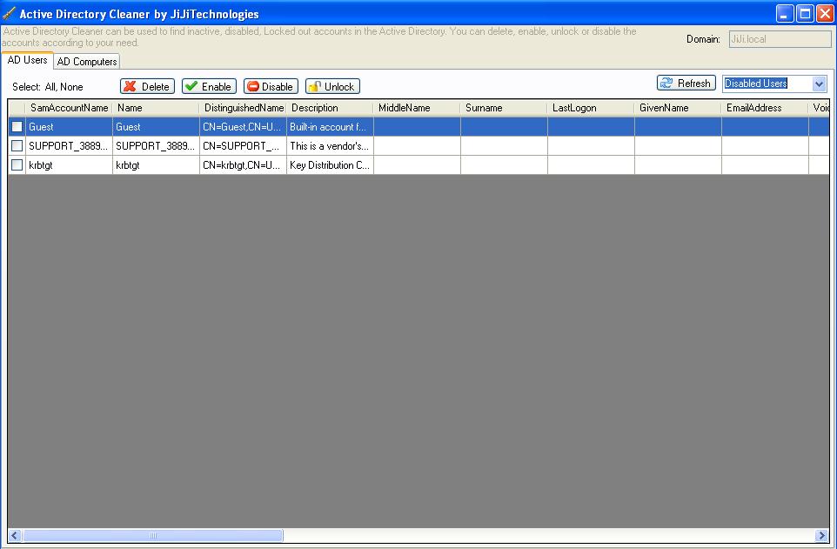Click the yellow padlock Unlock icon
Image resolution: width=837 pixels, height=549 pixels.
315,86
